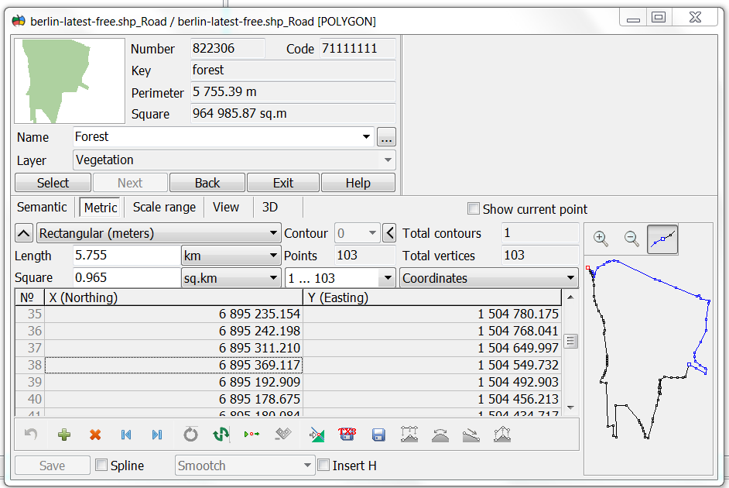Image resolution: width=729 pixels, height=488 pixels.
Task: Click the green triangle snap-to-point icon
Action: (x=317, y=435)
